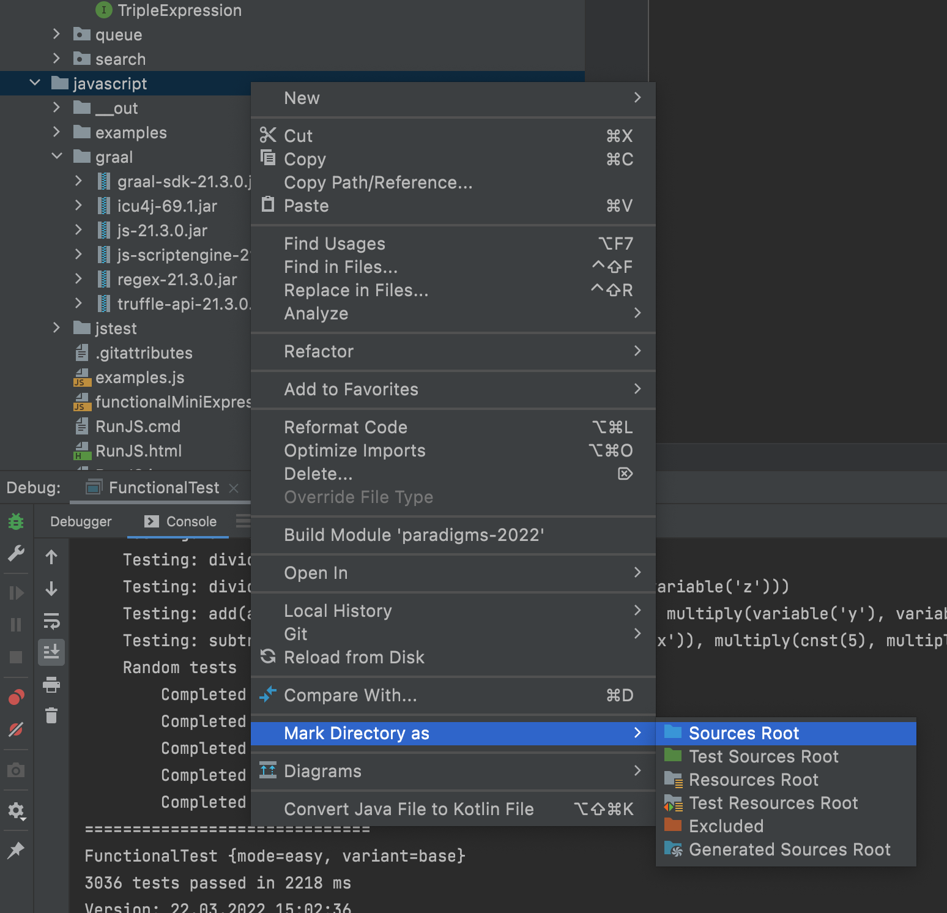Image resolution: width=947 pixels, height=913 pixels.
Task: Choose Test Sources Root option
Action: pos(785,756)
